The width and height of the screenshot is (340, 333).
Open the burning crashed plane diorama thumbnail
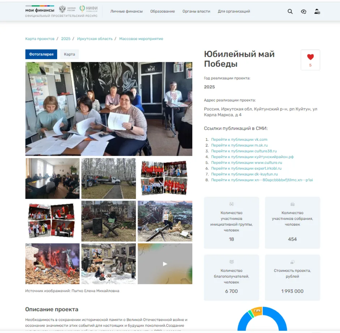[52, 264]
